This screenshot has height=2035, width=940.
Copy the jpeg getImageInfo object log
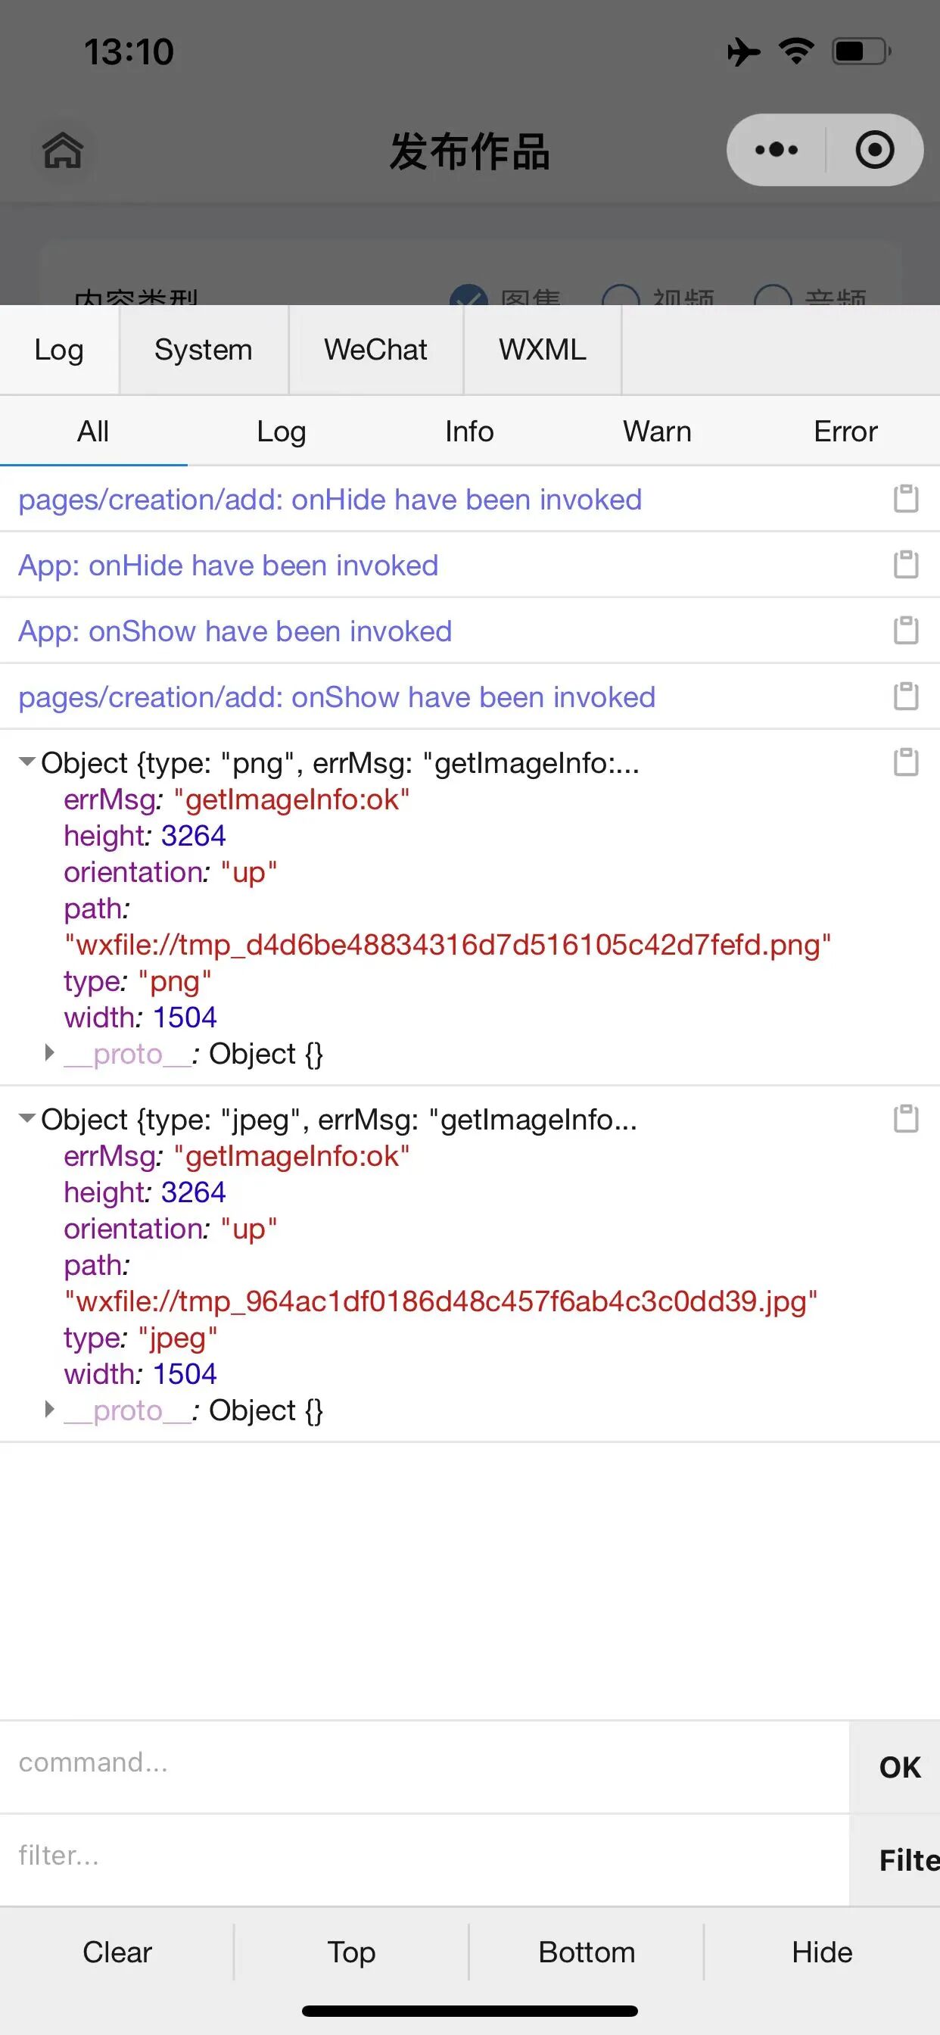click(x=905, y=1120)
